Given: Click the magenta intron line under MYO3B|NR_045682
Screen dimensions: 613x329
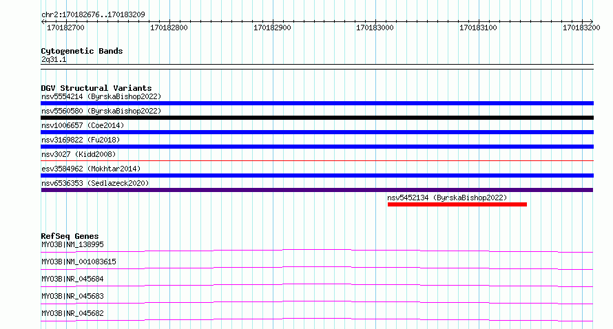Looking at the screenshot, I should [317, 319].
